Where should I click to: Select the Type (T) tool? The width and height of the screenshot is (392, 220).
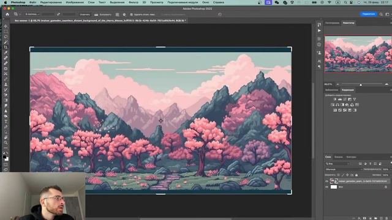pyautogui.click(x=6, y=122)
